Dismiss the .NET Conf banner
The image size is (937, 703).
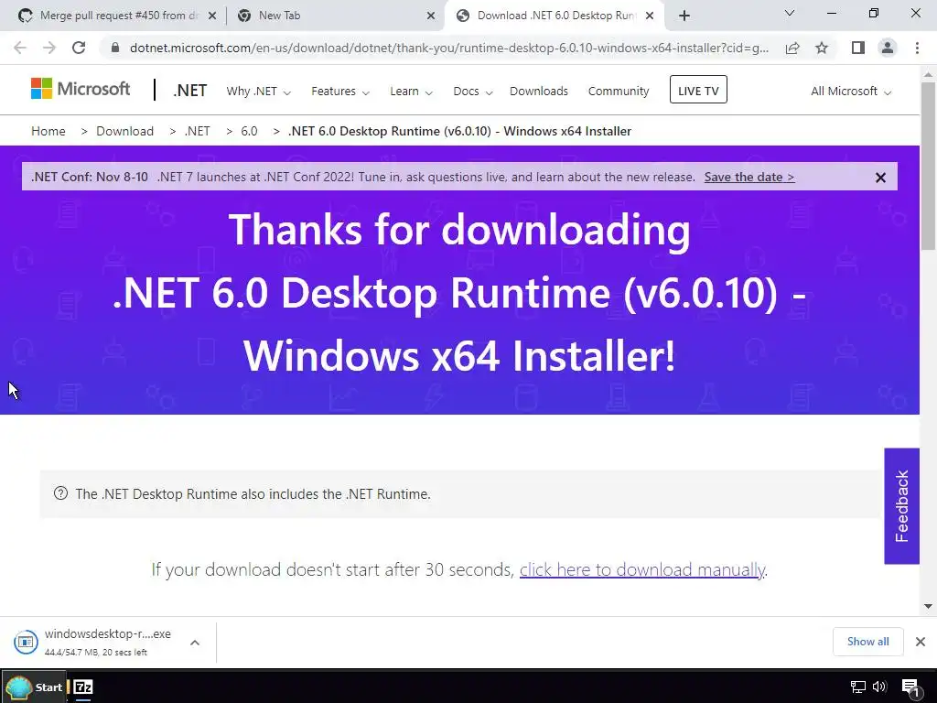pos(880,178)
